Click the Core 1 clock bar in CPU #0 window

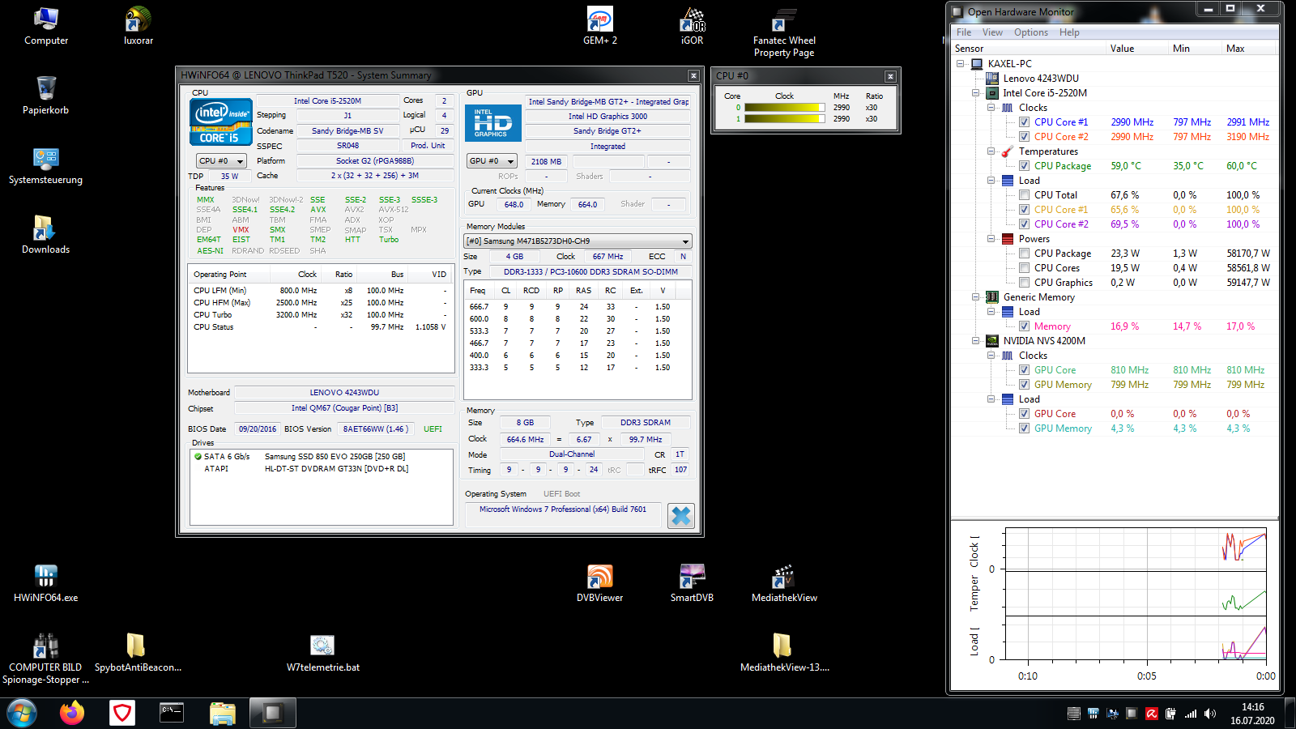784,119
